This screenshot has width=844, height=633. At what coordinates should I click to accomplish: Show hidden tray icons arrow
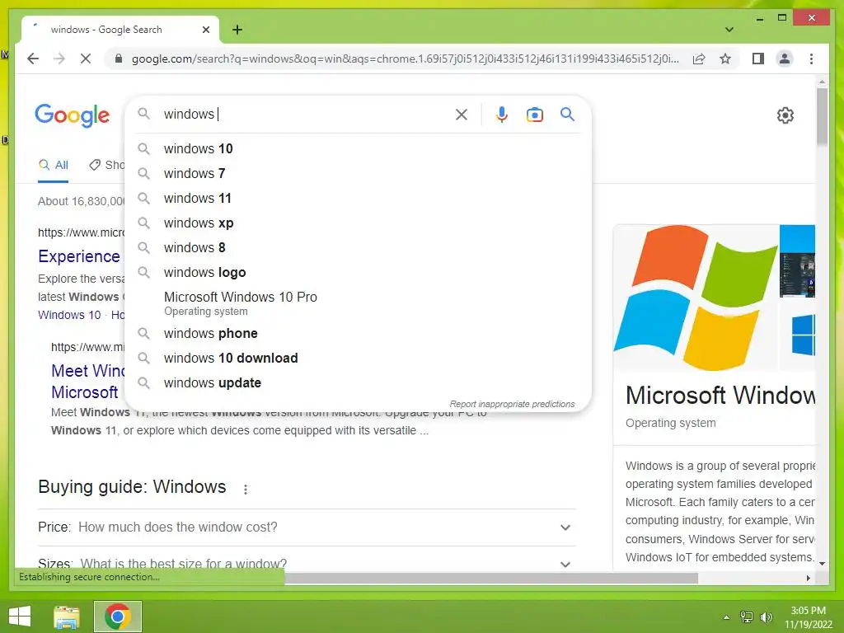(726, 617)
